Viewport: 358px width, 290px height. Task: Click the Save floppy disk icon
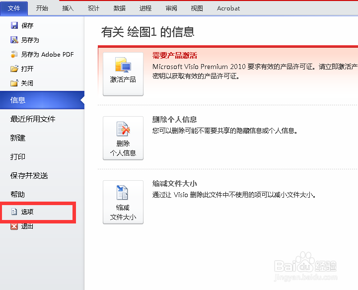point(14,25)
